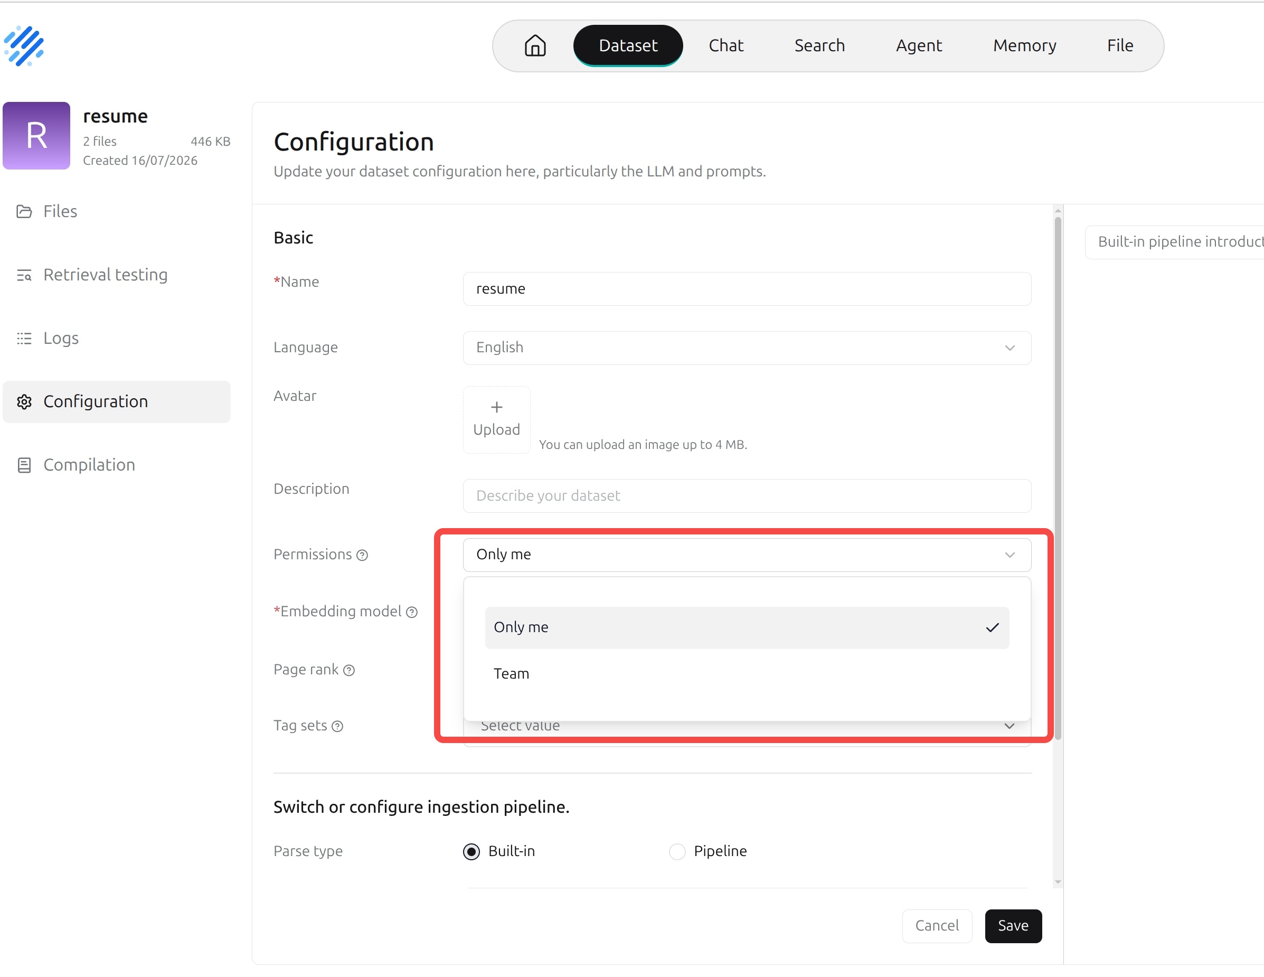Click the Tag sets label
The width and height of the screenshot is (1264, 977).
pos(300,726)
